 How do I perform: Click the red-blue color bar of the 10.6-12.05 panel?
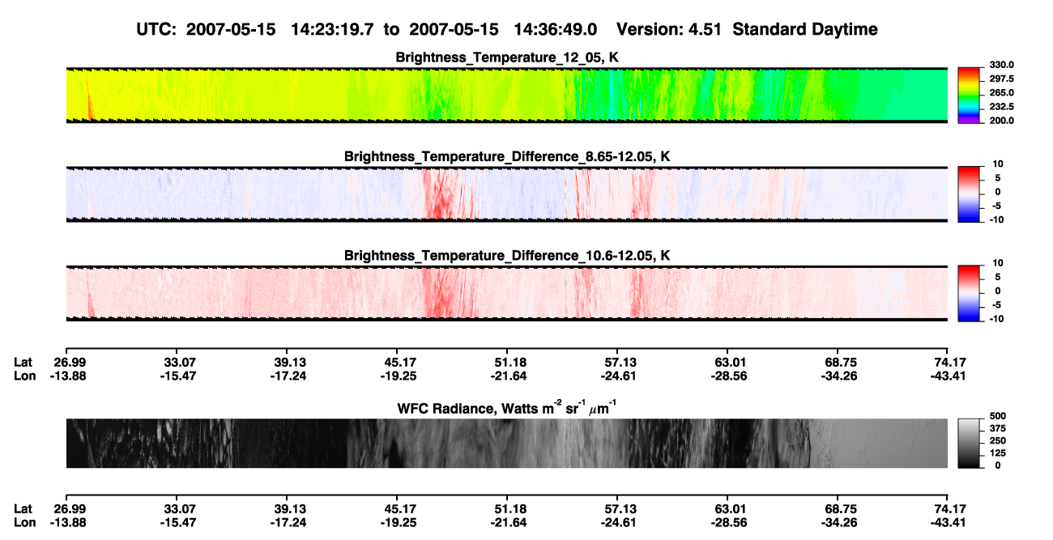point(970,291)
